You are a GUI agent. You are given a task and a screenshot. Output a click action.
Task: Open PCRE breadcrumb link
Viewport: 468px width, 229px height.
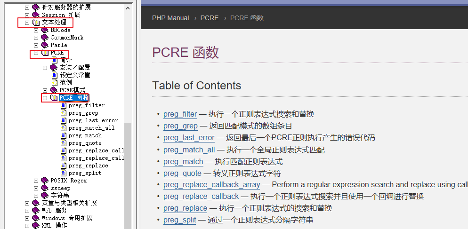coord(210,18)
